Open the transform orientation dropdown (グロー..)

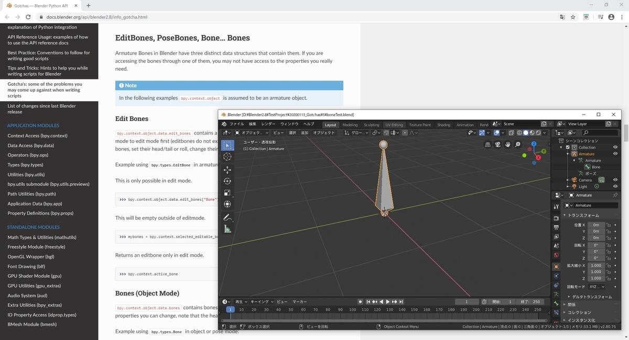tap(355, 133)
